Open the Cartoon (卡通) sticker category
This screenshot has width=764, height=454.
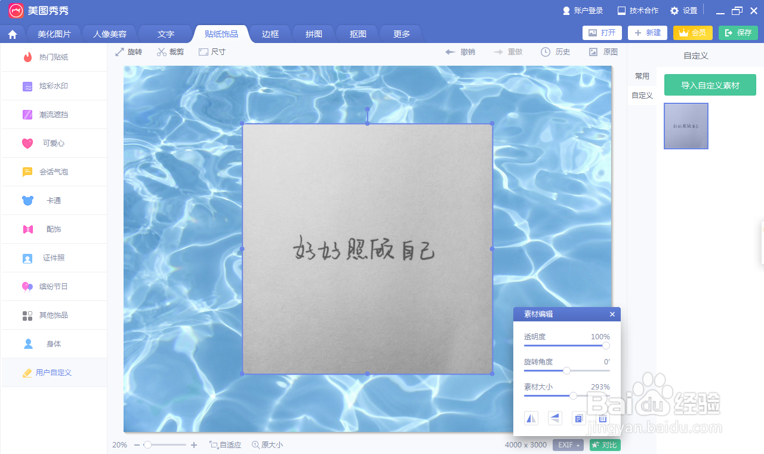point(54,200)
